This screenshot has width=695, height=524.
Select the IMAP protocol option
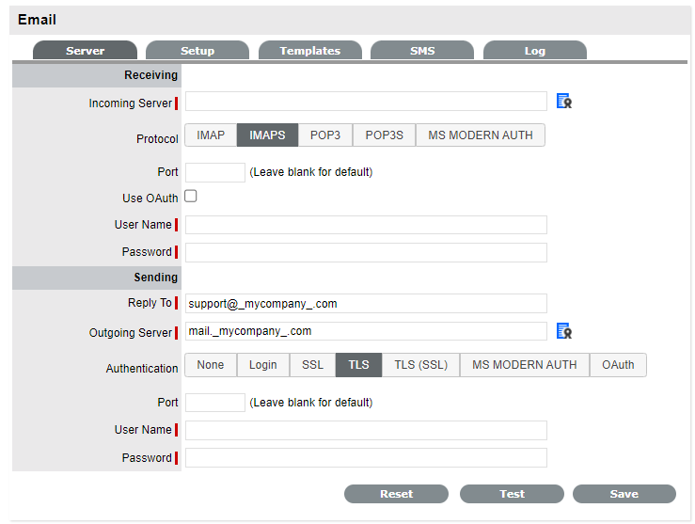coord(211,135)
